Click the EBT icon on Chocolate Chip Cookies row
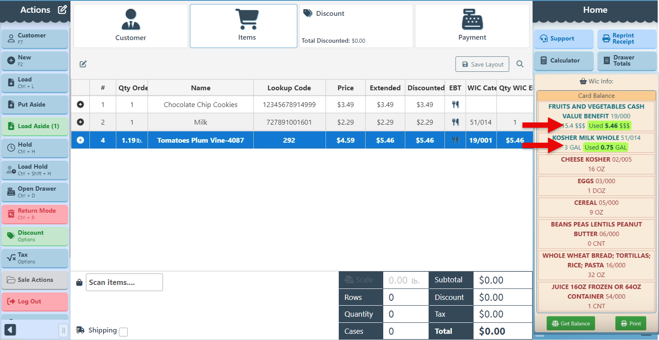659x340 pixels. [455, 105]
